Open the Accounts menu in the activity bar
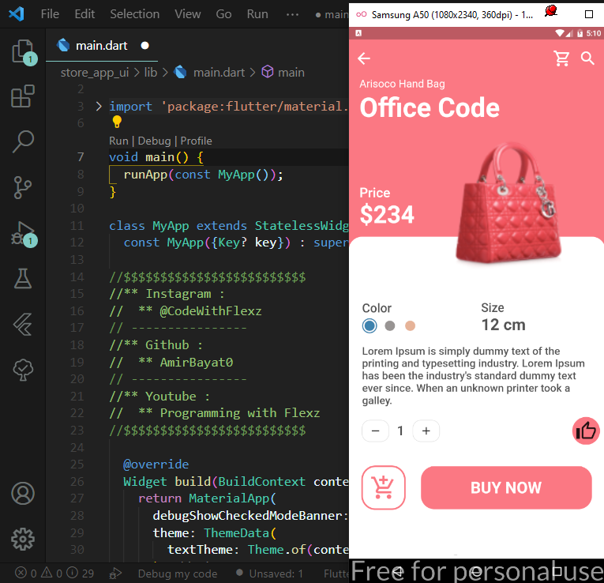This screenshot has width=604, height=583. pyautogui.click(x=23, y=493)
